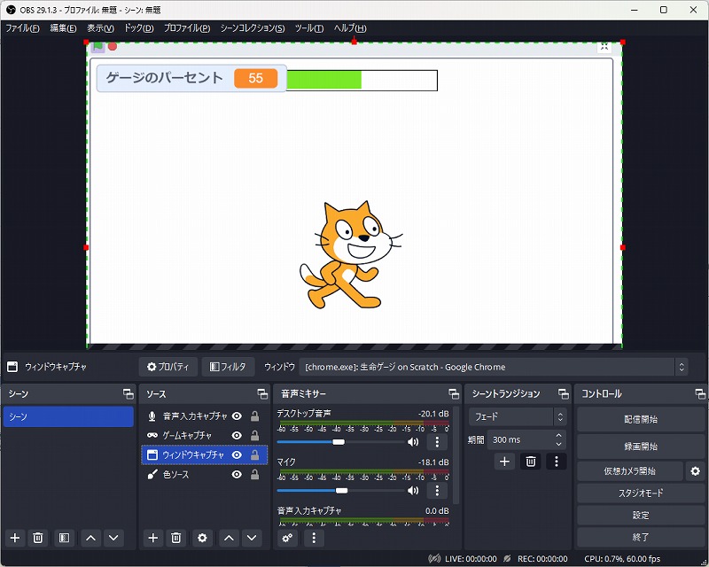Pop out the 音声ミキサー dock
This screenshot has width=709, height=567.
click(x=454, y=394)
